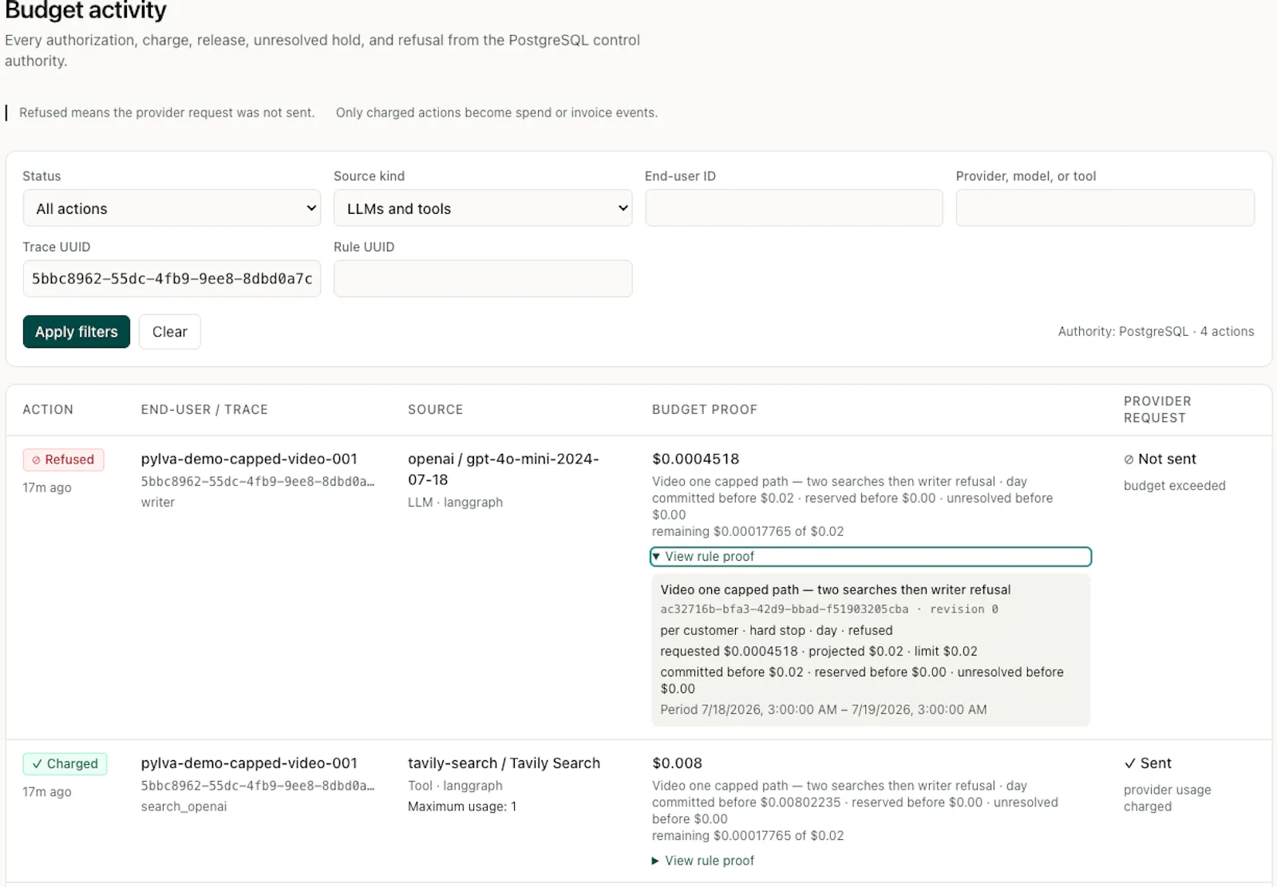Apply the selected filters
1277x887 pixels.
point(77,332)
